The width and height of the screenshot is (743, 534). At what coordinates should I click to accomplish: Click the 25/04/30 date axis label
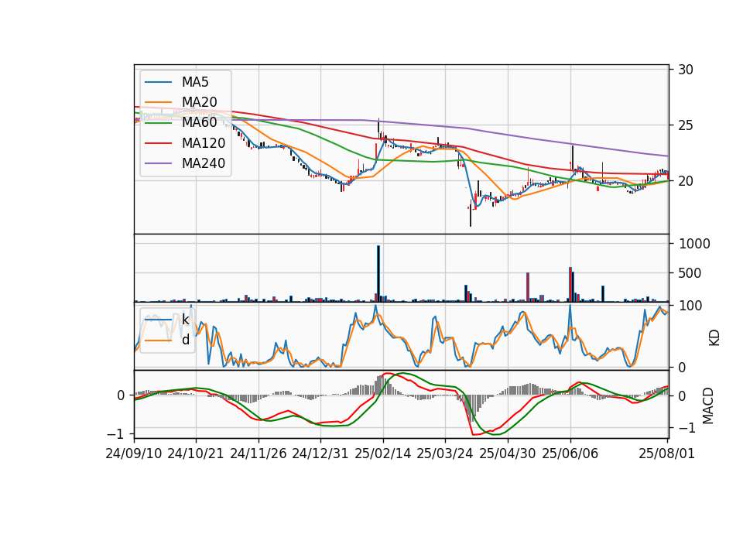coord(508,454)
